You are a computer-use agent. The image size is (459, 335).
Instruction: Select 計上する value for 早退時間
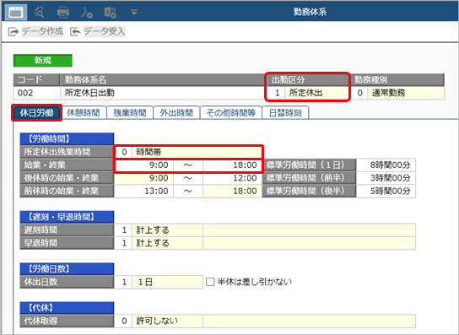coord(167,243)
